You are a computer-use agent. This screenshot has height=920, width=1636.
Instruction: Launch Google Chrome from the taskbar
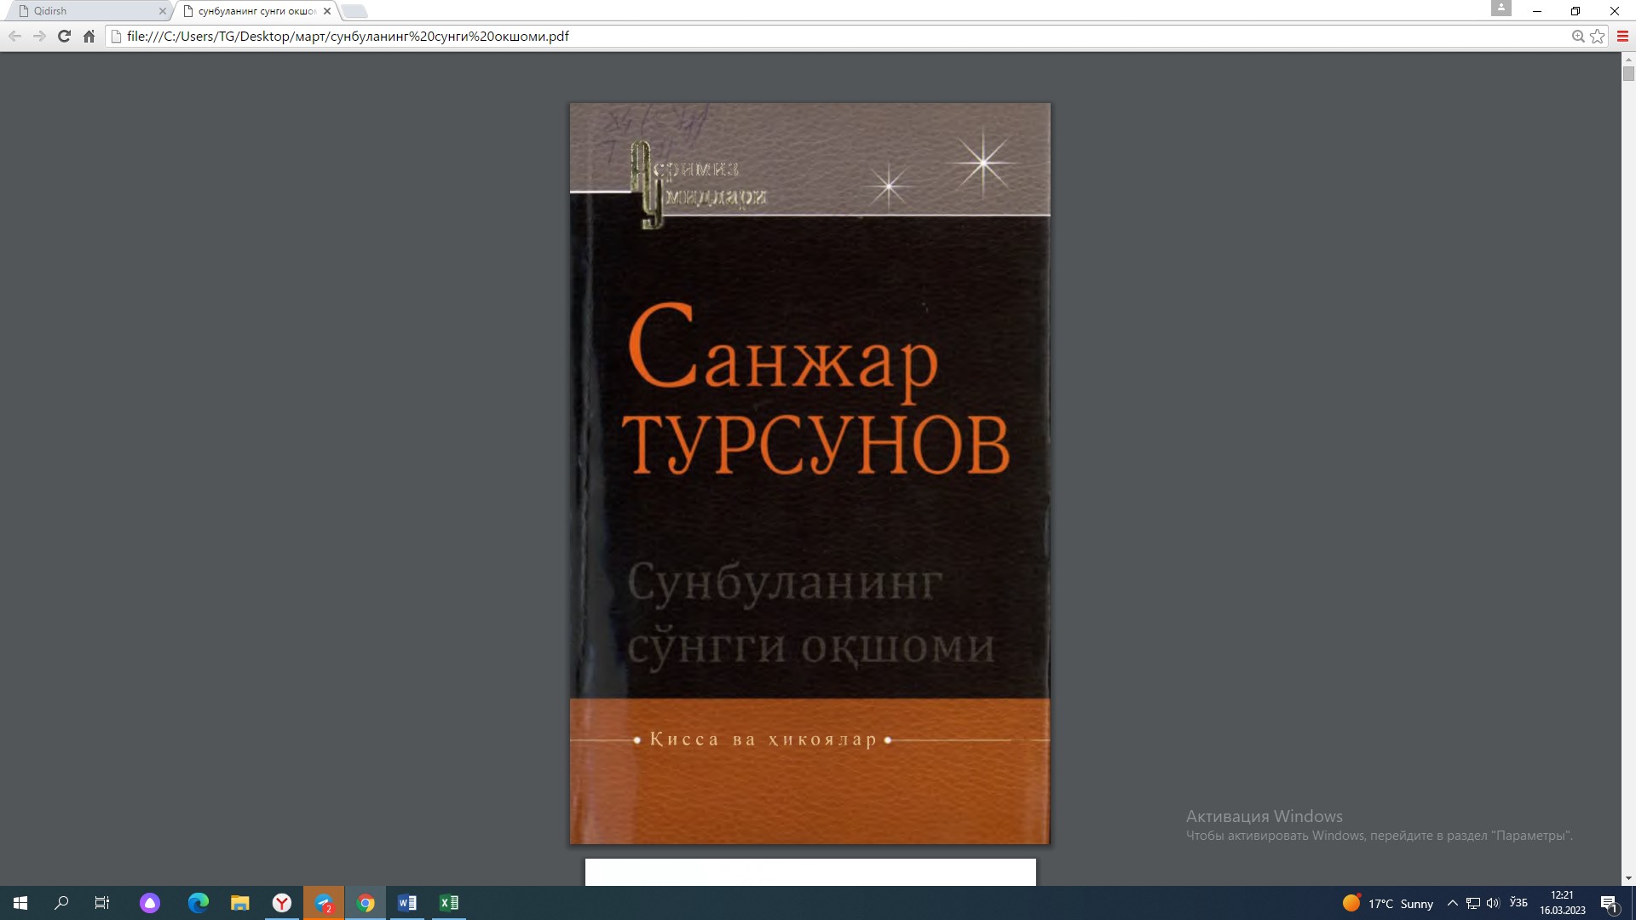(x=365, y=902)
